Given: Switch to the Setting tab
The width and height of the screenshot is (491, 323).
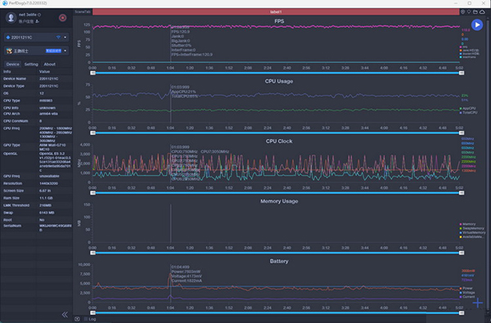Looking at the screenshot, I should pyautogui.click(x=31, y=64).
